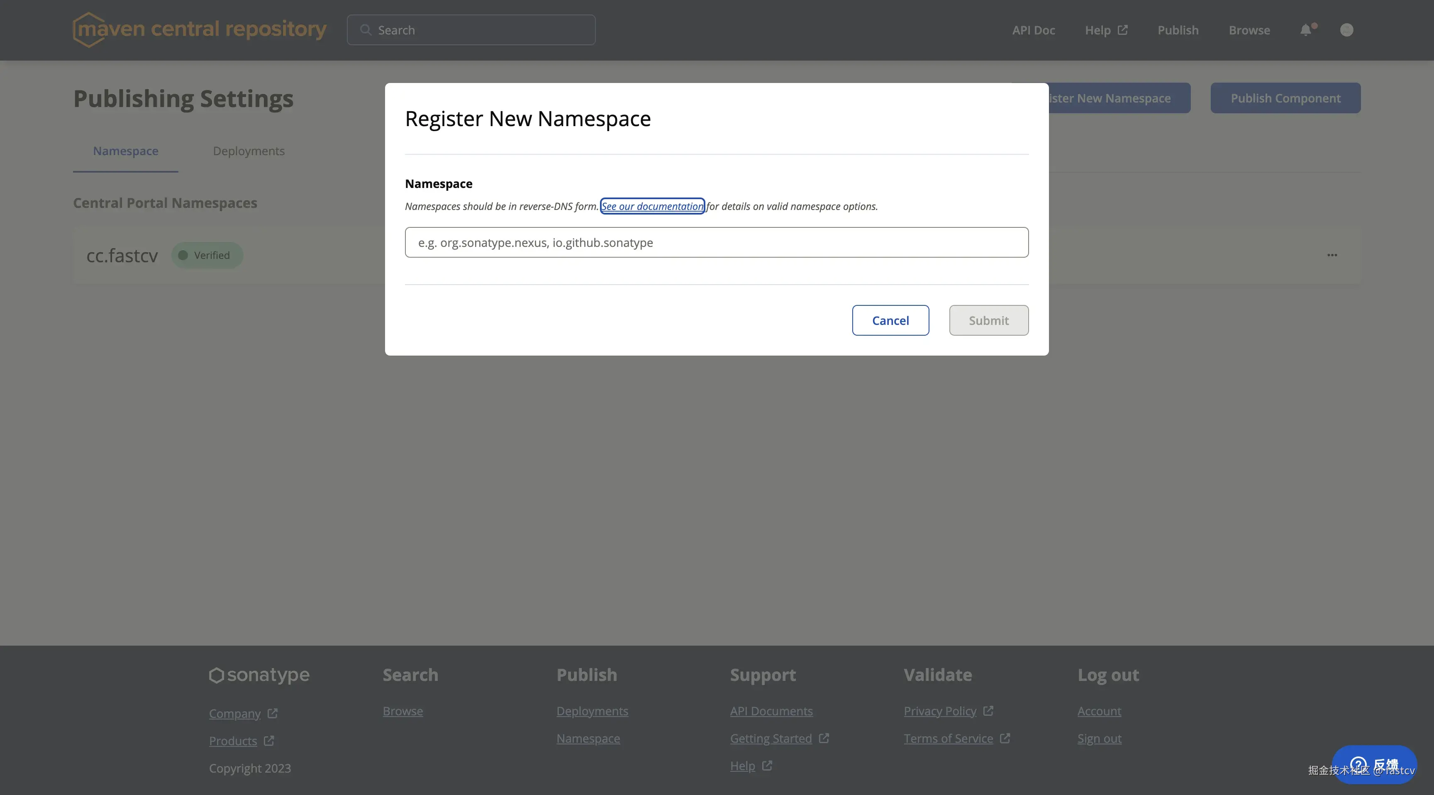Image resolution: width=1434 pixels, height=795 pixels.
Task: Click the notification bell icon
Action: [x=1305, y=30]
